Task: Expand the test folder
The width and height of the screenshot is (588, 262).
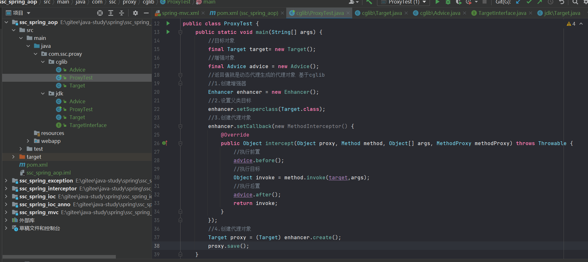Action: tap(21, 149)
